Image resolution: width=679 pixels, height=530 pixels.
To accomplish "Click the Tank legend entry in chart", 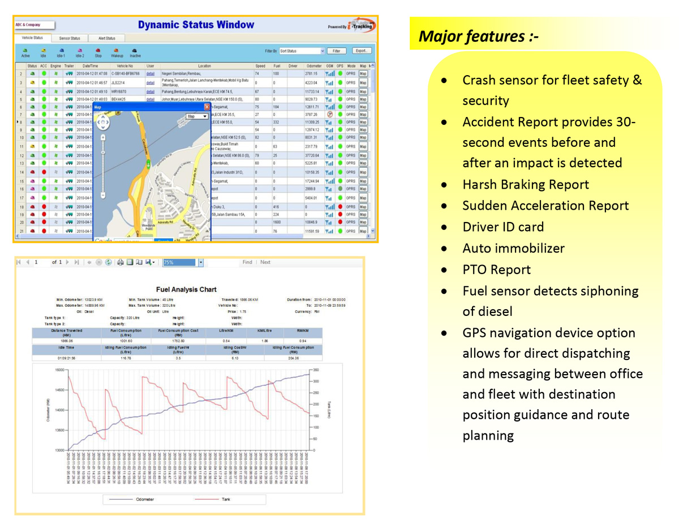I will click(x=212, y=499).
